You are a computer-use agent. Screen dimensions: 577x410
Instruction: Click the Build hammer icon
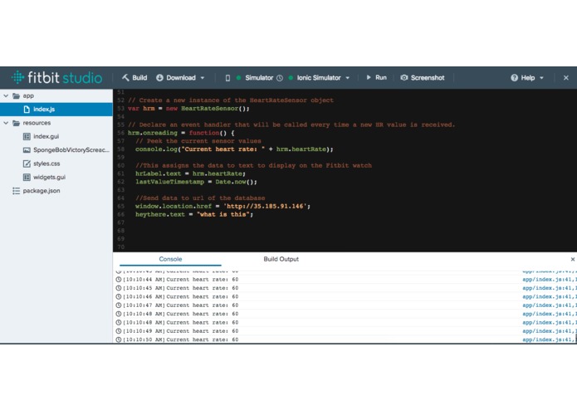(125, 77)
